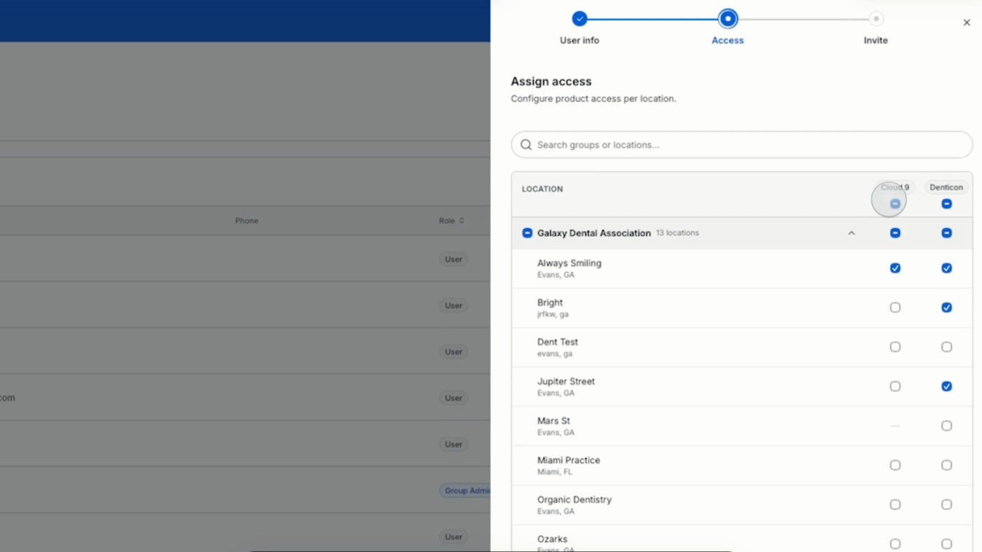
Task: Click the search magnifier icon
Action: tap(526, 145)
